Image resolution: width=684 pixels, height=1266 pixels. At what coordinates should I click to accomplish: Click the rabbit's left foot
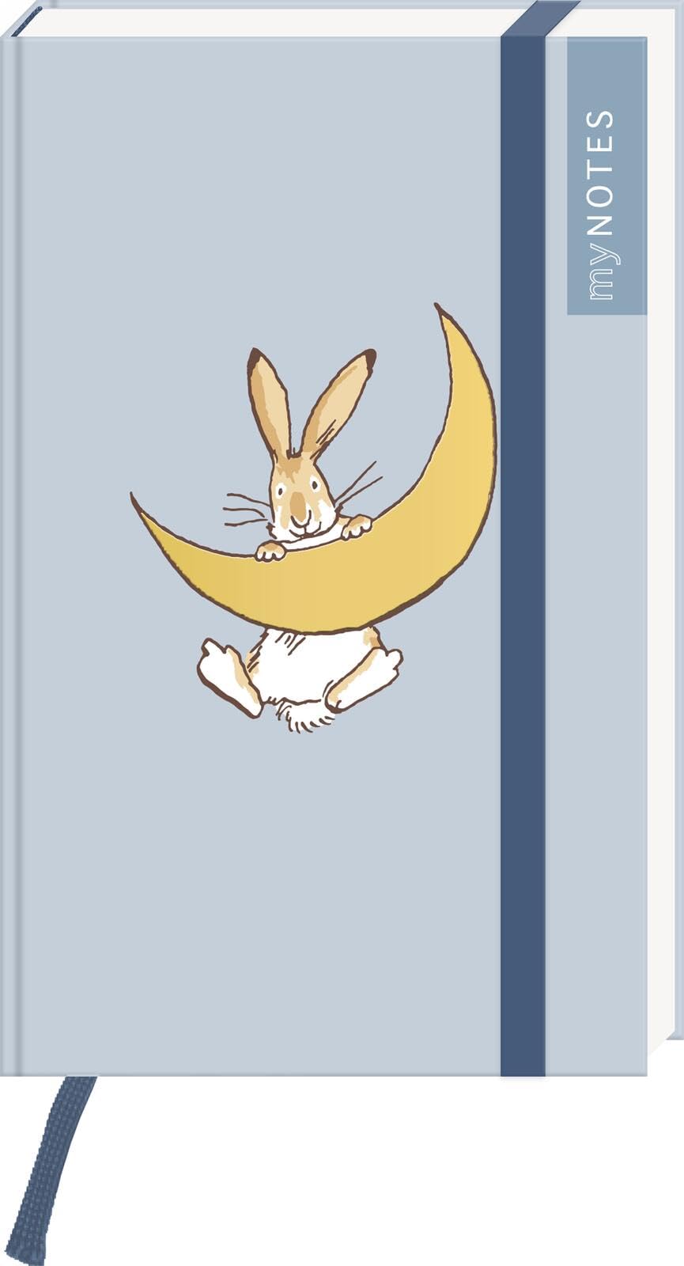pyautogui.click(x=228, y=678)
